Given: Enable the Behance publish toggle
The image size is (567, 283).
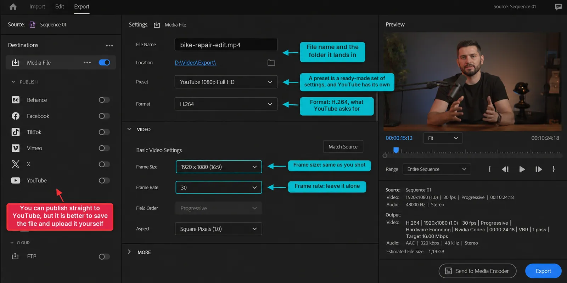Looking at the screenshot, I should click(104, 100).
